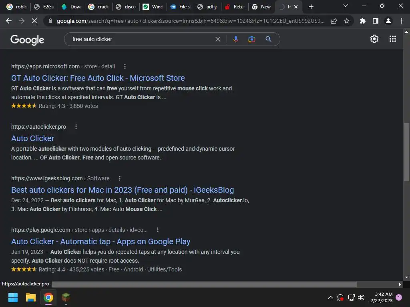410x307 pixels.
Task: Open the clock showing 3:42 AM
Action: coord(382,297)
